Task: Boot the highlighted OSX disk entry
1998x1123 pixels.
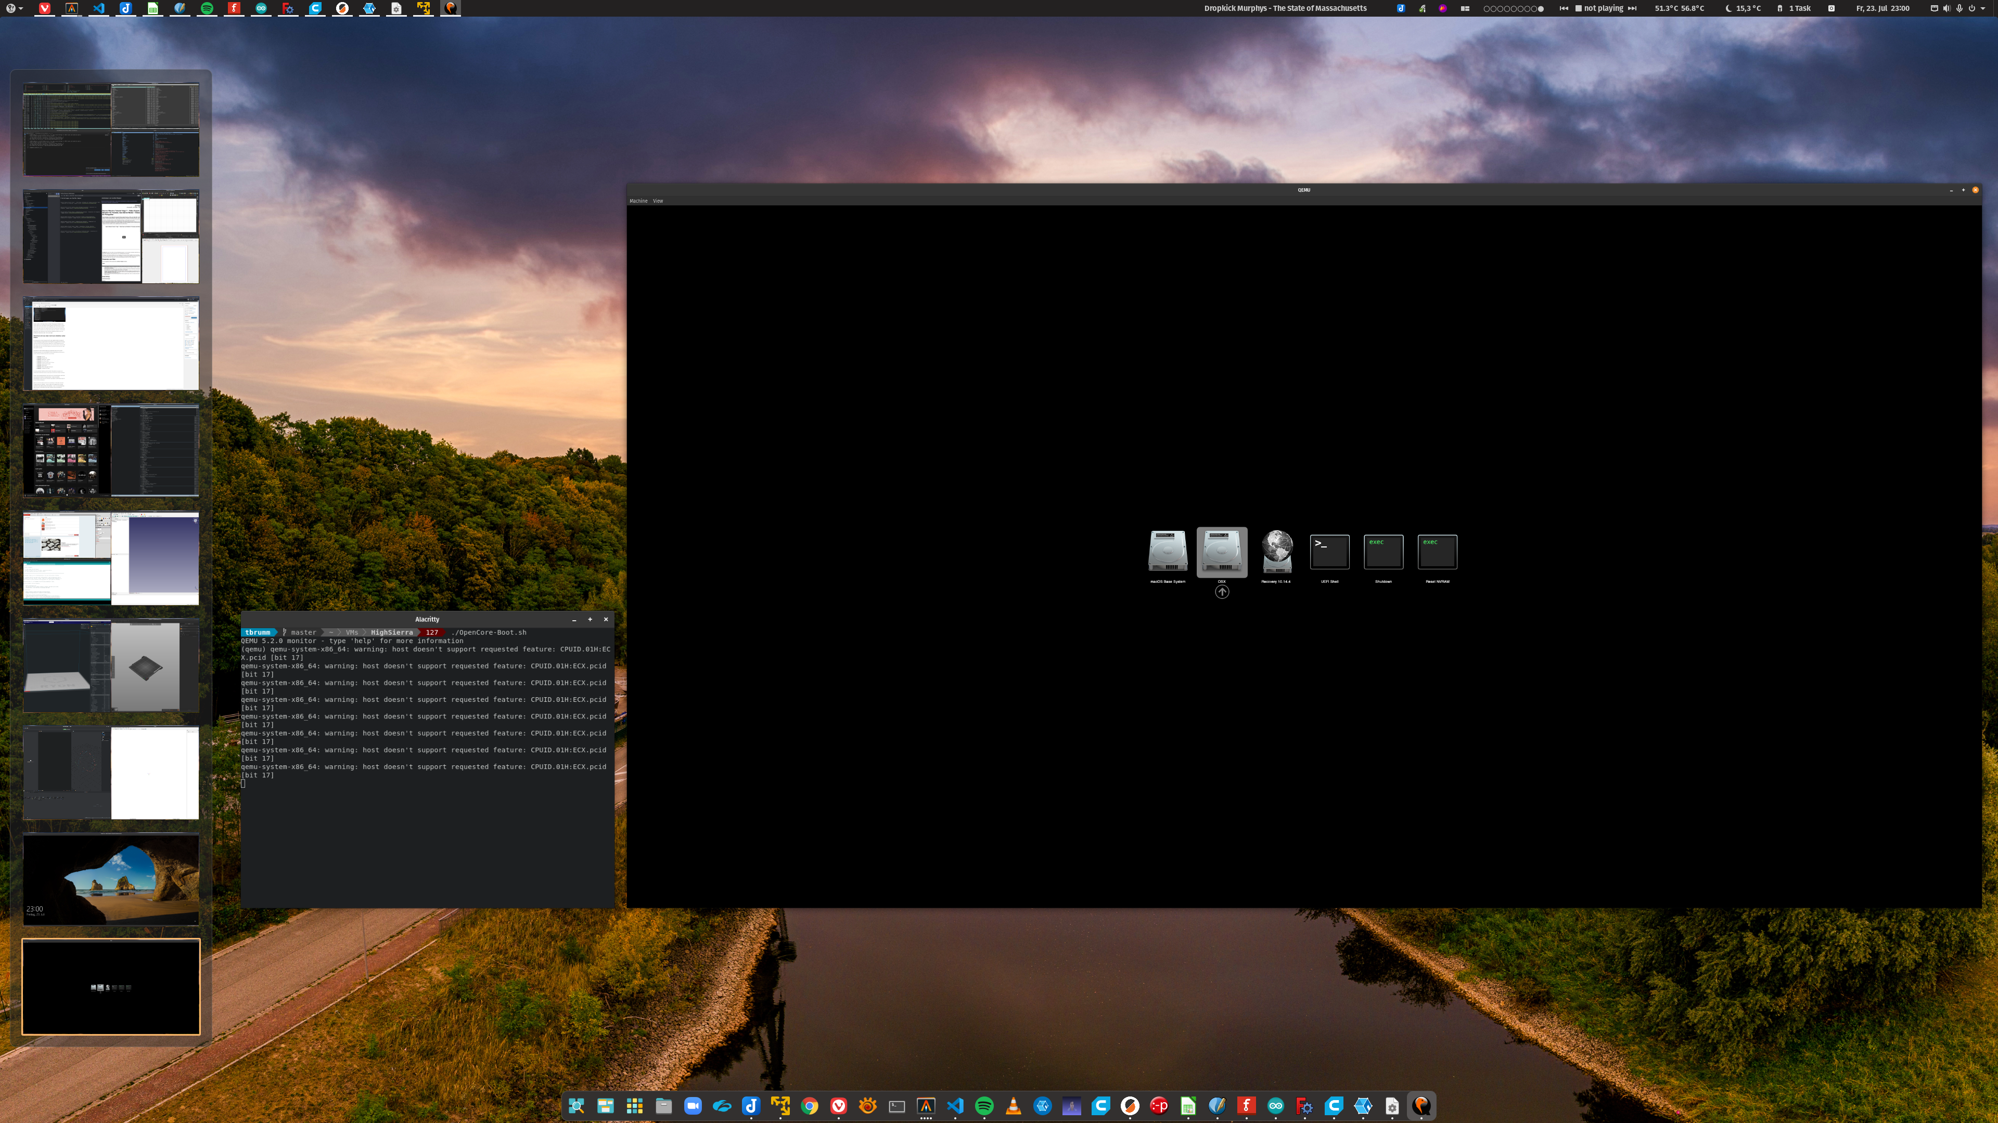Action: [1222, 552]
